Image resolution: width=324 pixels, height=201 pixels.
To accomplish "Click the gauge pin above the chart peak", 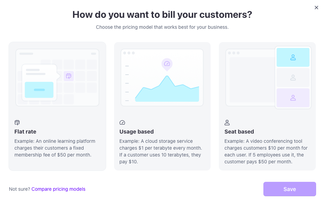I will pos(167,64).
